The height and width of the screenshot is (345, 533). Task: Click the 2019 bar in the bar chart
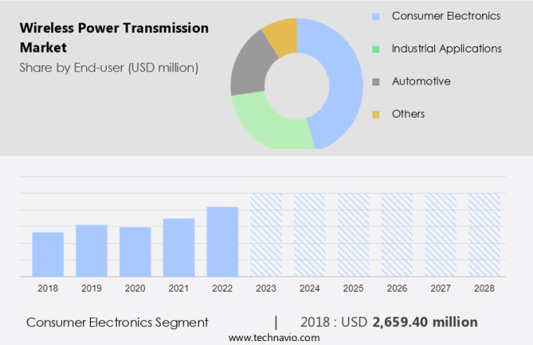point(92,250)
